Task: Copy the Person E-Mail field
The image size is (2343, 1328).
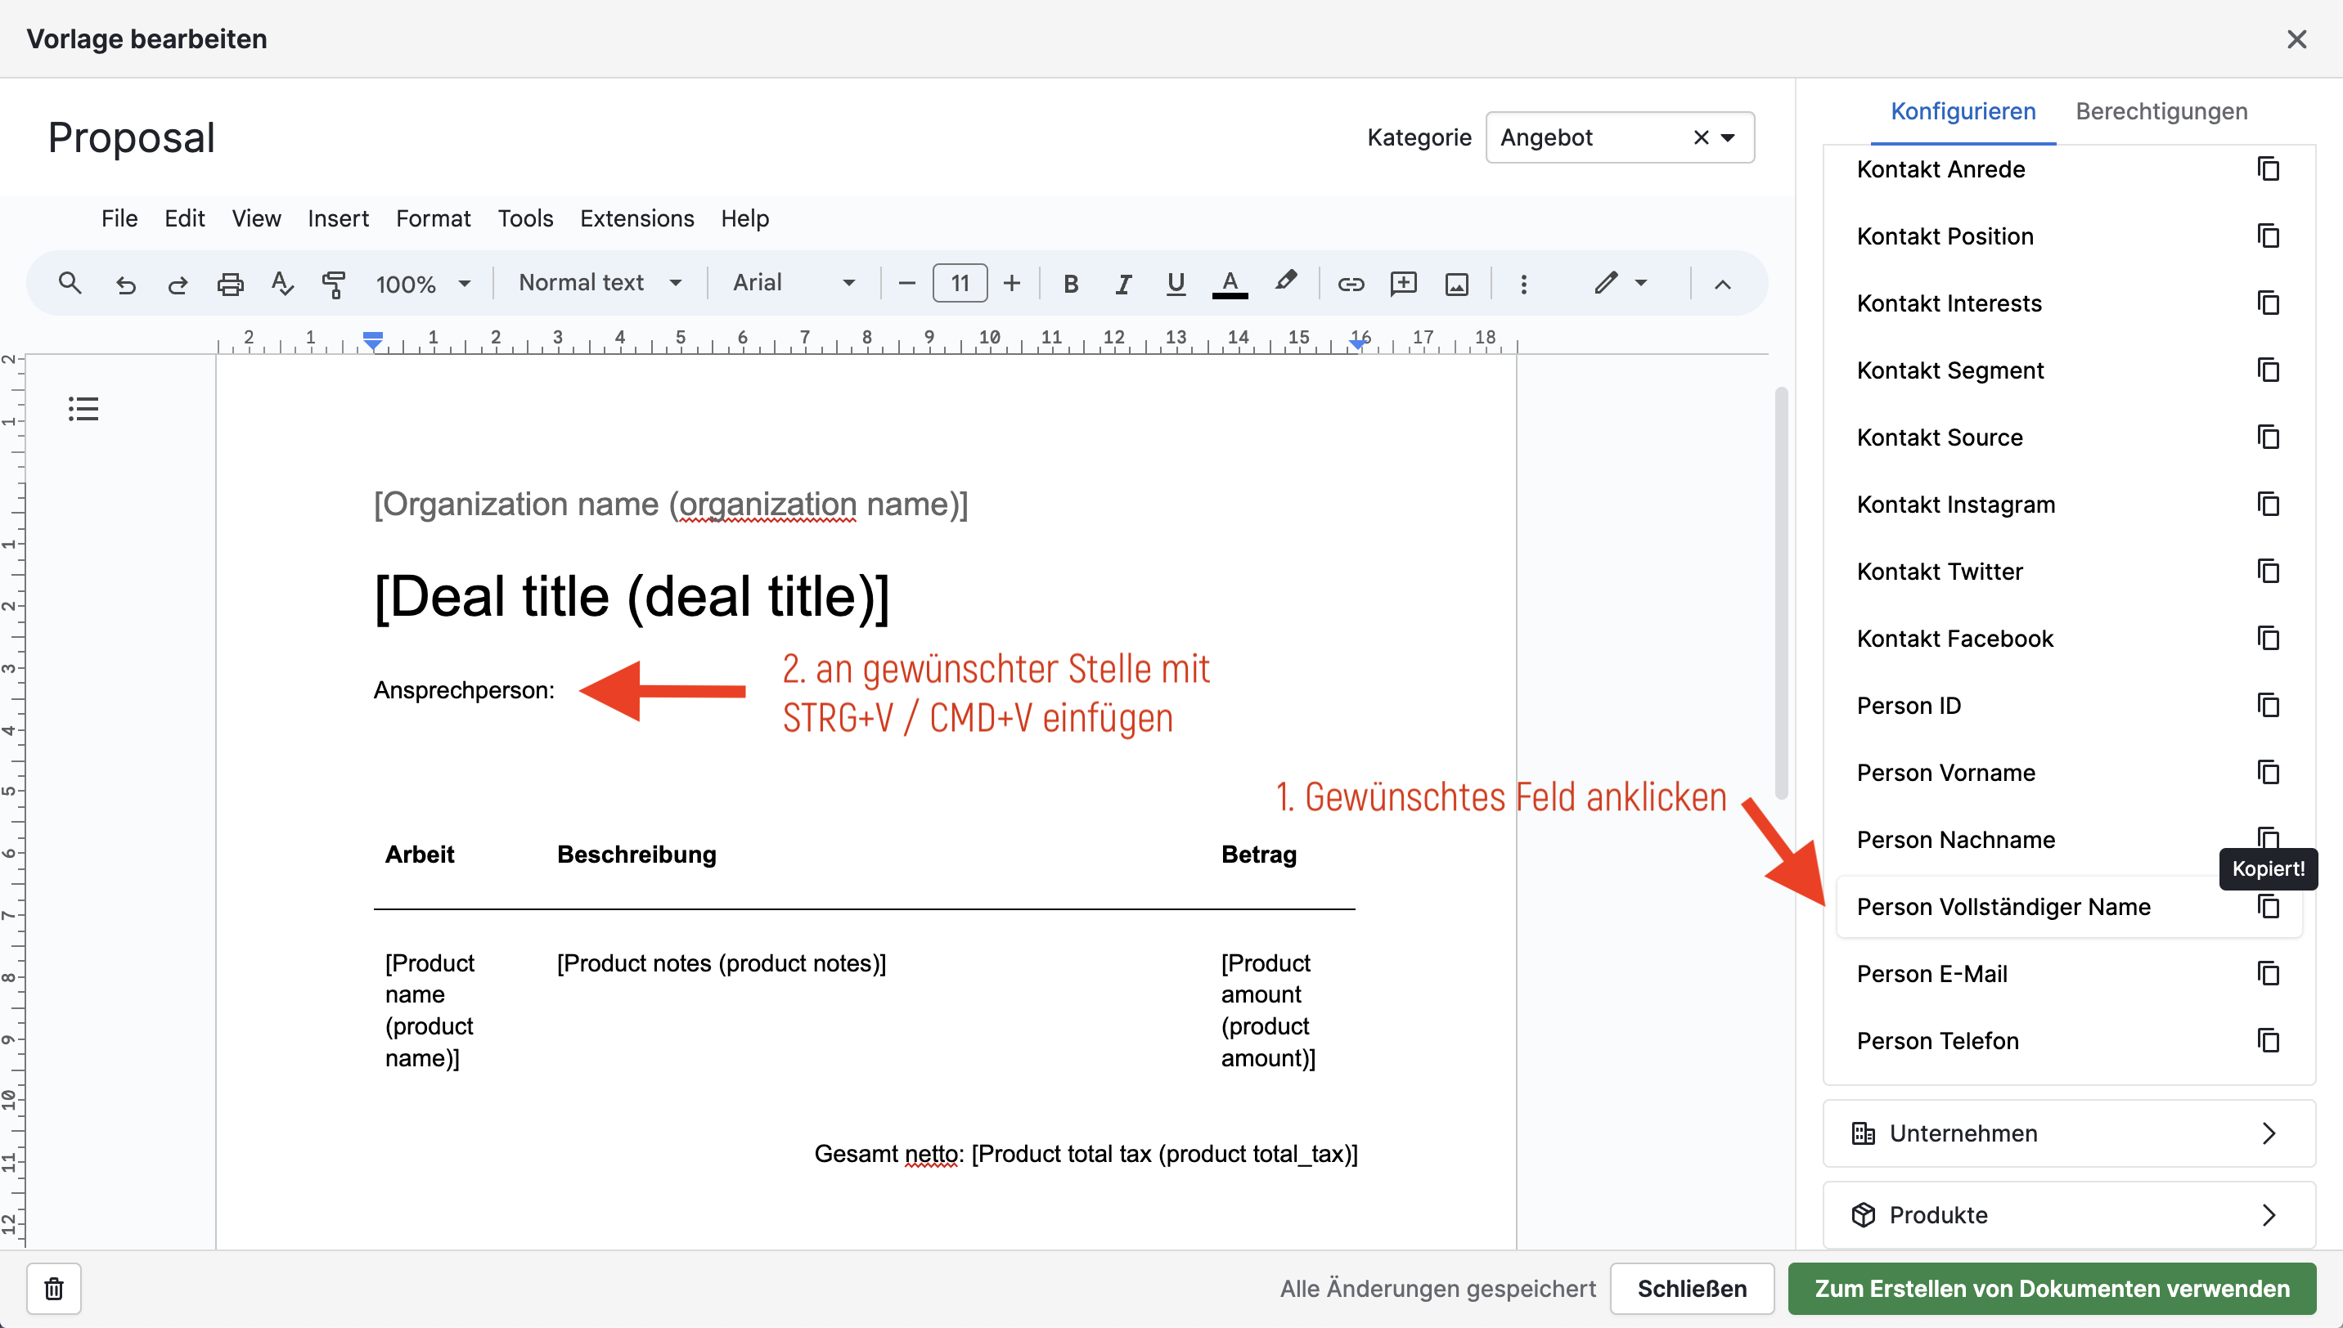Action: tap(2269, 973)
